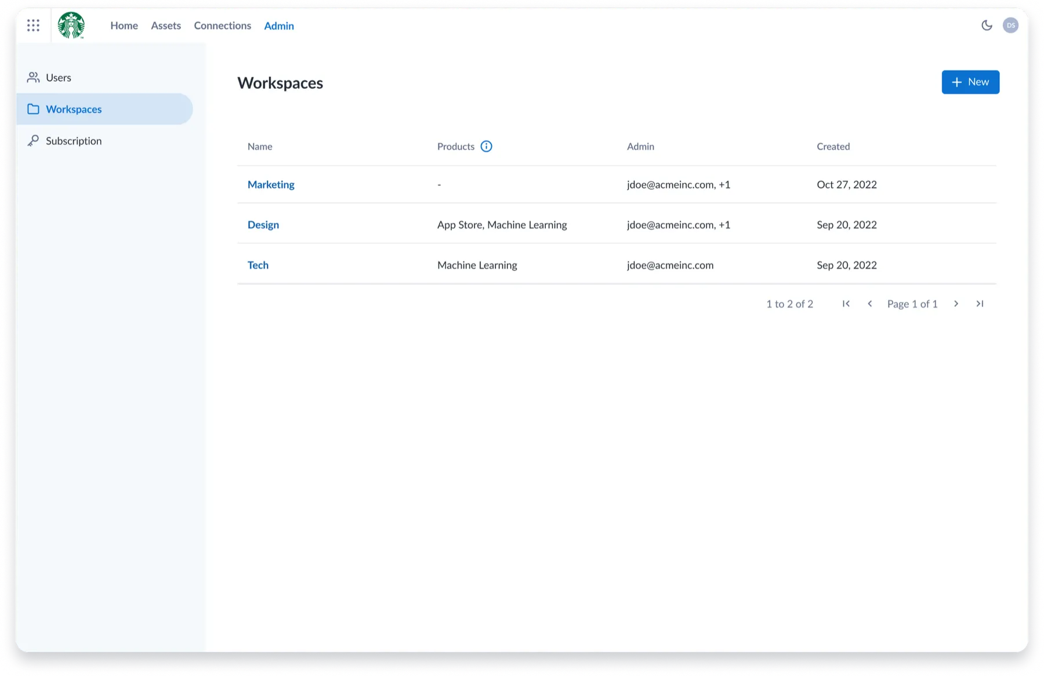Click Tech row Machine Learning cell
The image size is (1044, 676).
pyautogui.click(x=477, y=265)
